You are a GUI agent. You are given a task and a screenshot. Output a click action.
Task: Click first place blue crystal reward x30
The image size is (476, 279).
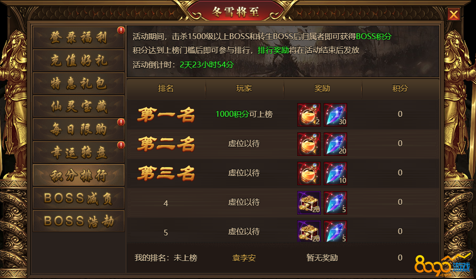[335, 114]
